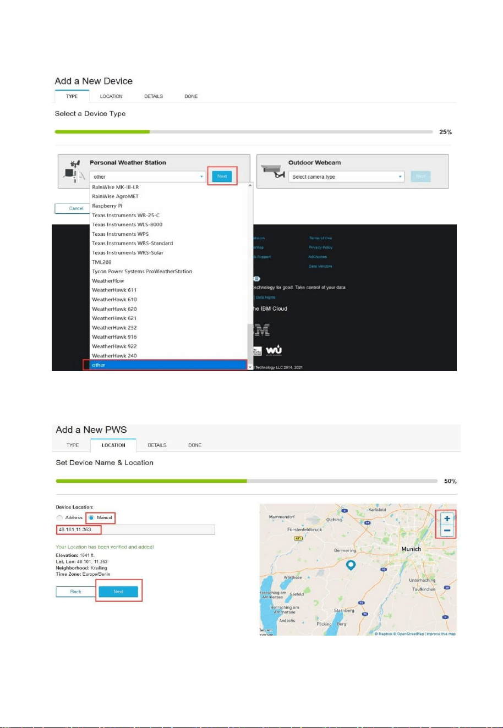Open the Data Vendors link
Image resolution: width=503 pixels, height=728 pixels.
320,266
